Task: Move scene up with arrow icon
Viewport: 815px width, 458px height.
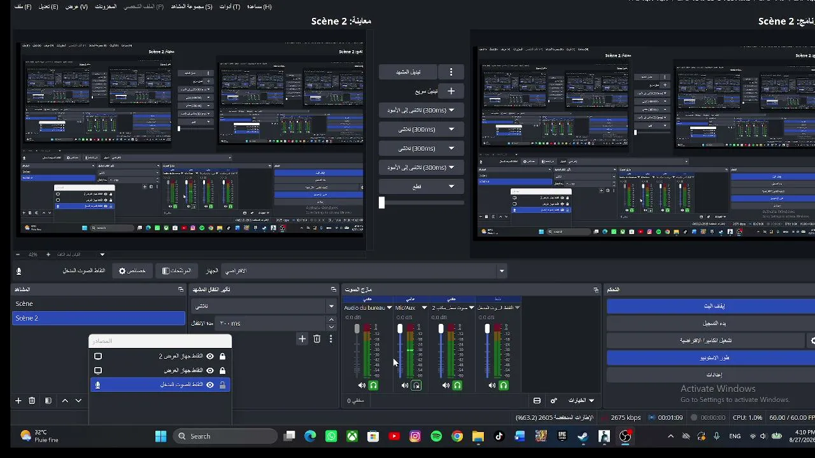Action: tap(65, 401)
